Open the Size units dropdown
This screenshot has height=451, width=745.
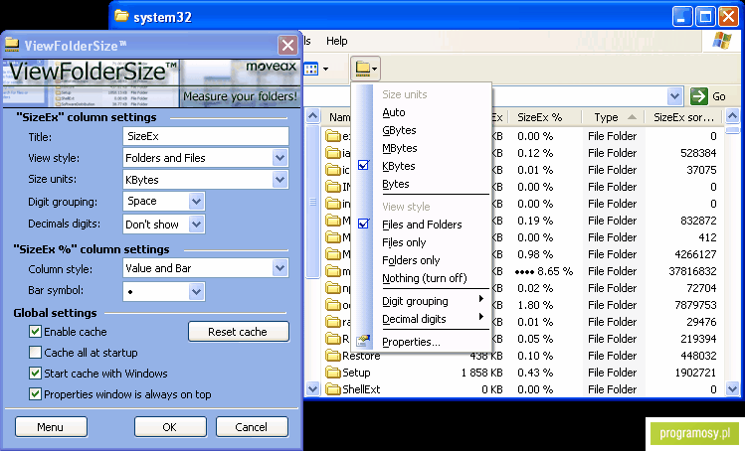279,180
